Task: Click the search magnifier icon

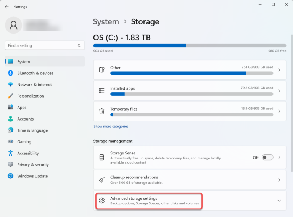Action: coord(79,46)
